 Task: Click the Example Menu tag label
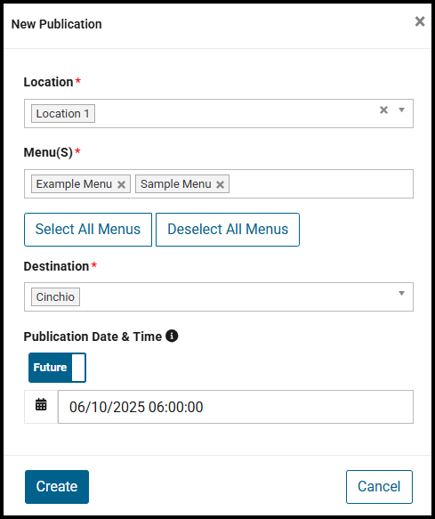[74, 183]
